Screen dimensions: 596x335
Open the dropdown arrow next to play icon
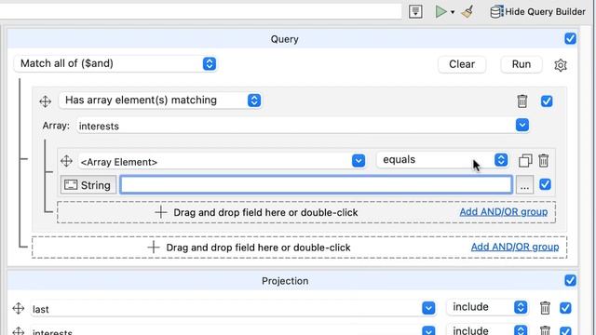(453, 12)
